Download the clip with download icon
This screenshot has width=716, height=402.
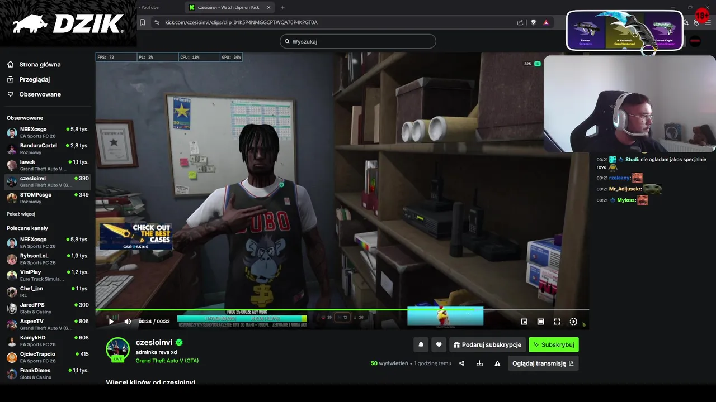point(479,363)
